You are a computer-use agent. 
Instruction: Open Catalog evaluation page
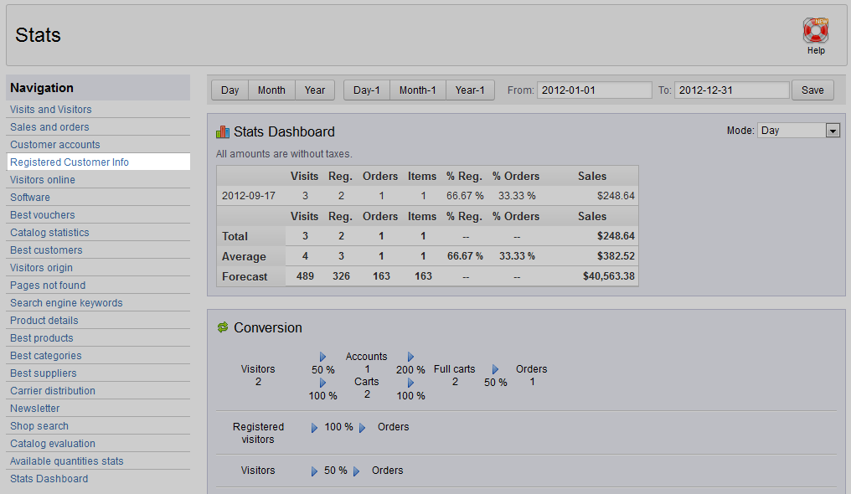point(53,444)
